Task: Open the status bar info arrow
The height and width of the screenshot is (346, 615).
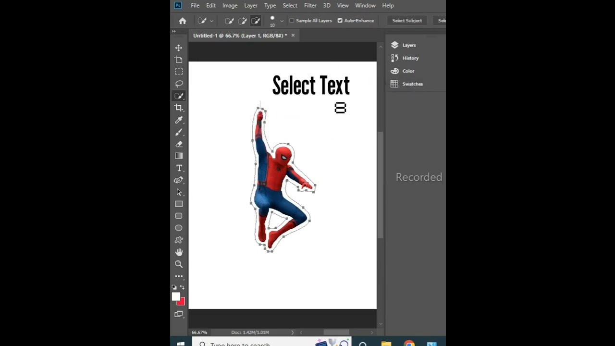Action: tap(292, 332)
